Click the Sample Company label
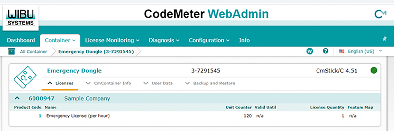 pos(87,98)
